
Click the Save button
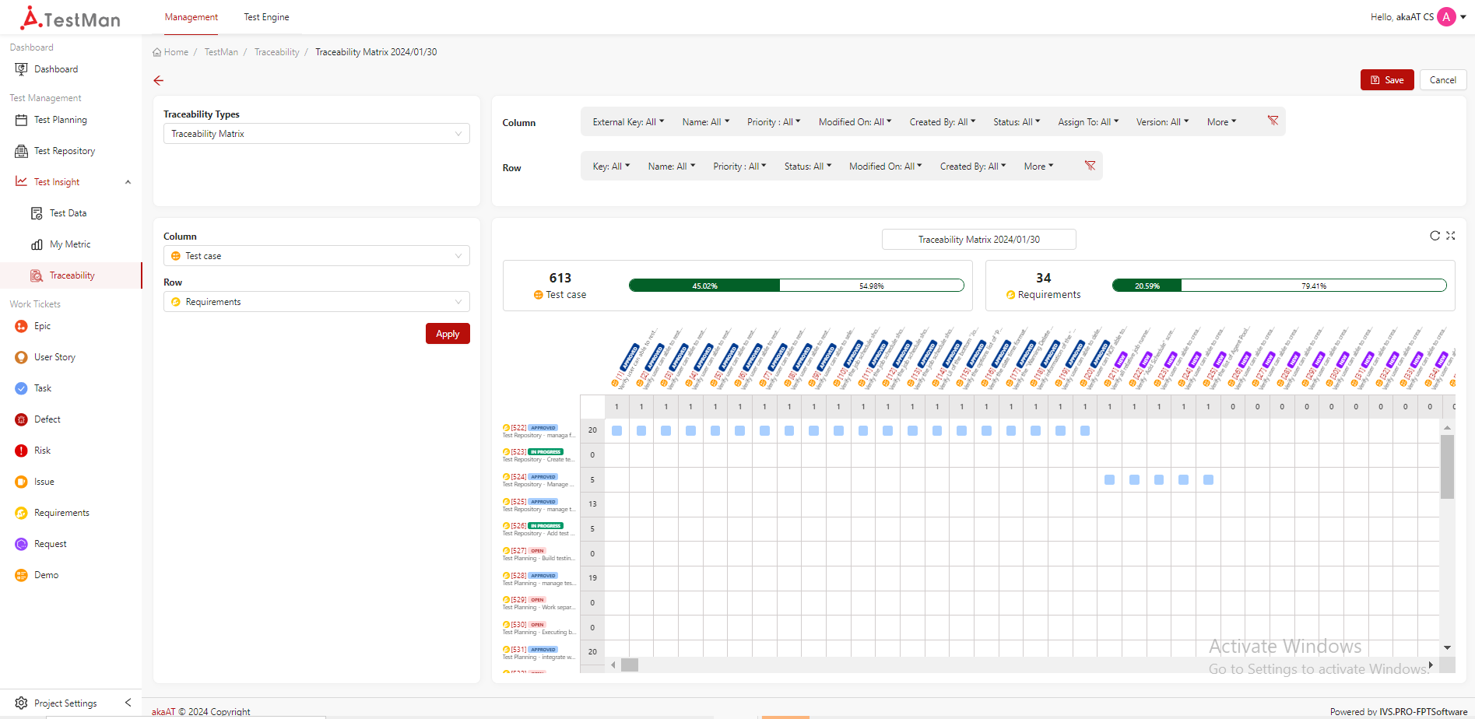pos(1387,80)
